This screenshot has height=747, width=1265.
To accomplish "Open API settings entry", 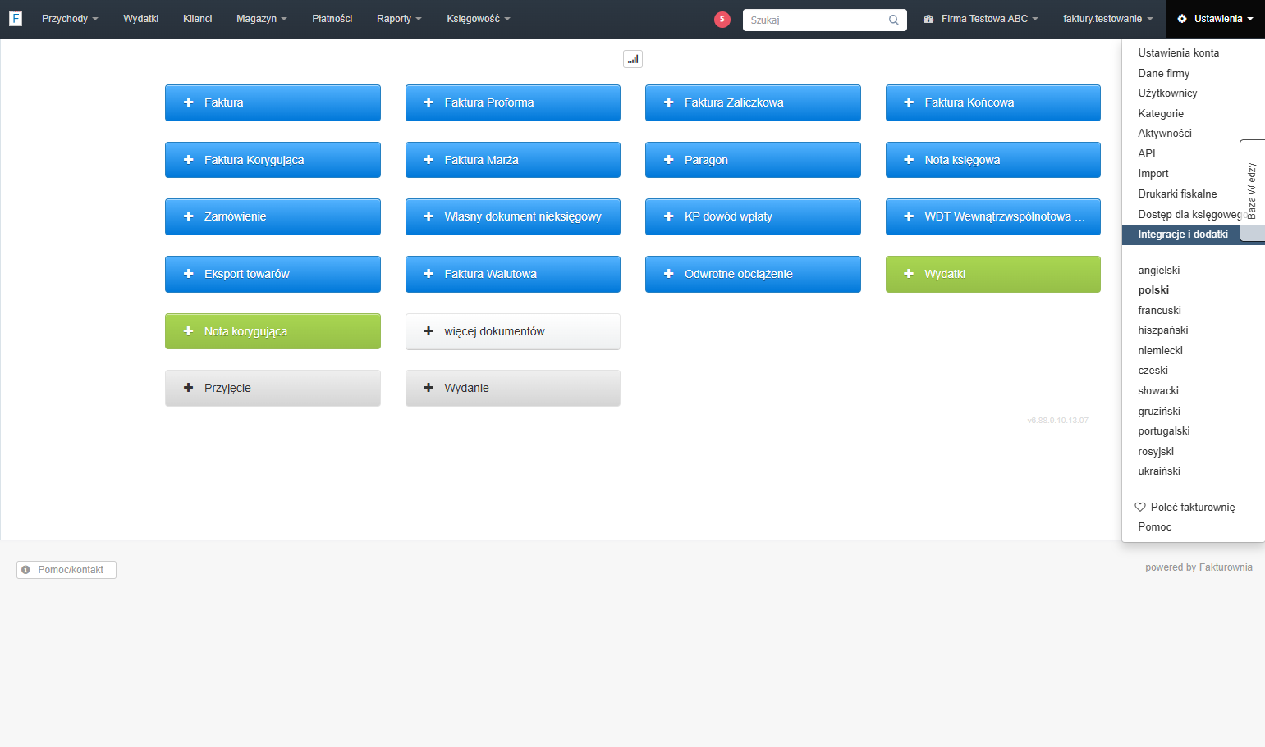I will [1147, 153].
